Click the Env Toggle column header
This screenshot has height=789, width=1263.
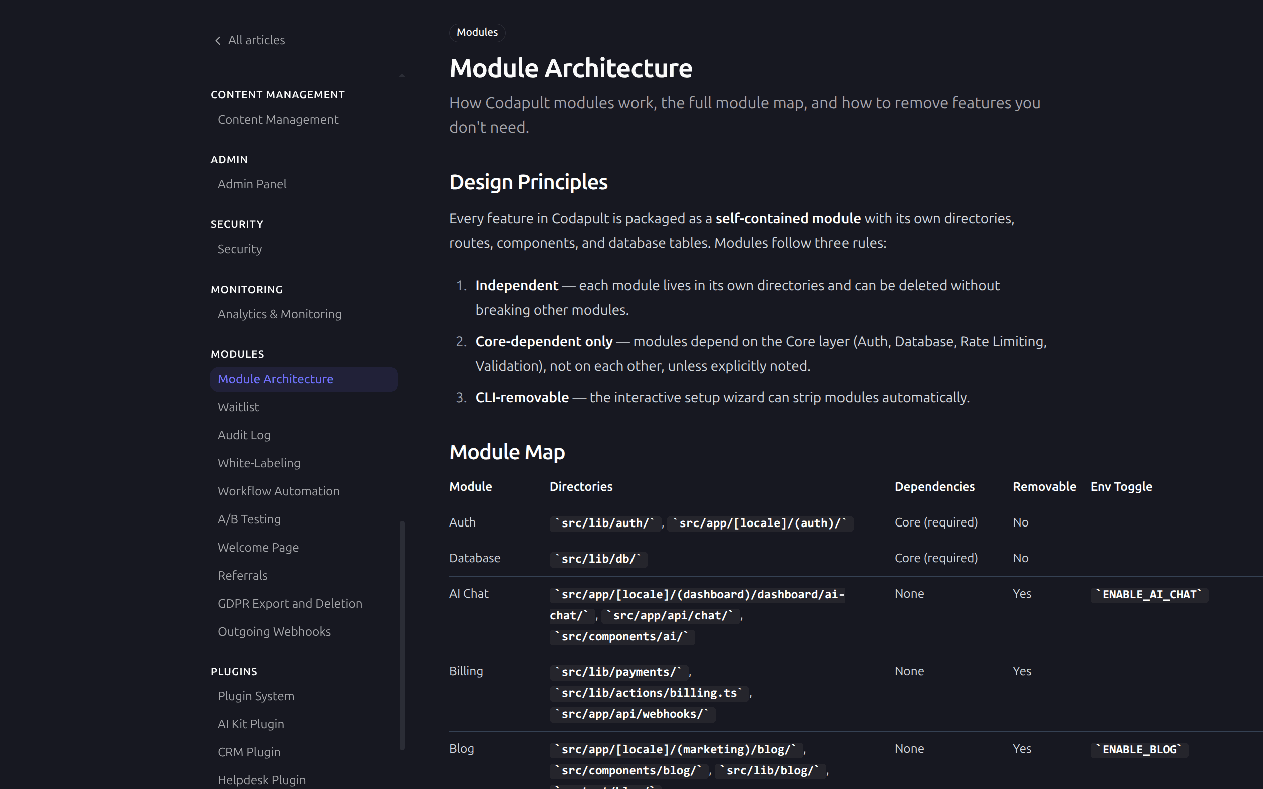coord(1121,487)
